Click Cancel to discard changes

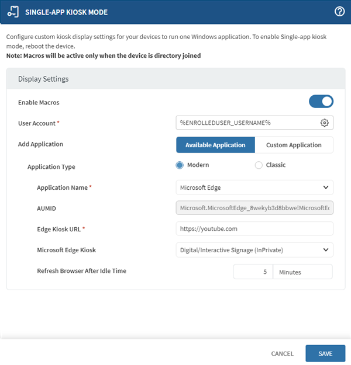(282, 353)
